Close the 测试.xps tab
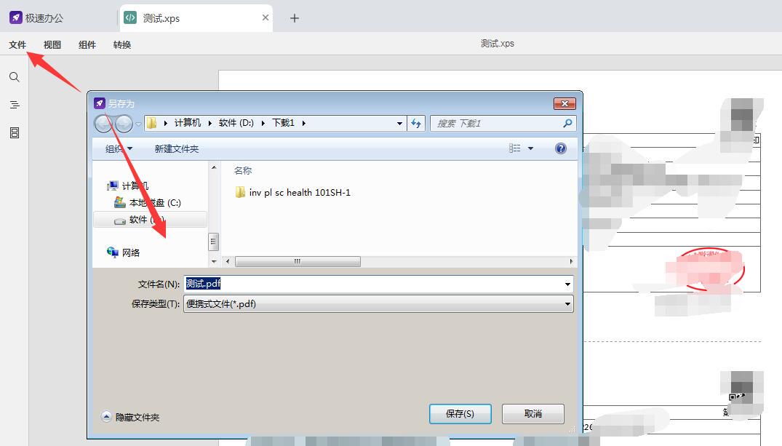This screenshot has height=446, width=782. (x=266, y=17)
